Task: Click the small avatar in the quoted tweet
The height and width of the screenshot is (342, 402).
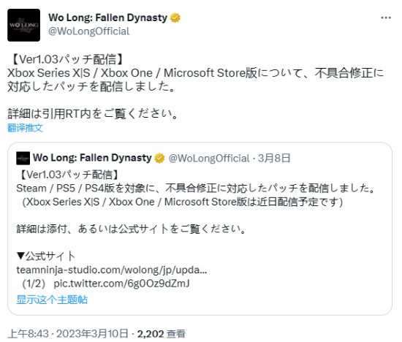Action: pos(23,158)
